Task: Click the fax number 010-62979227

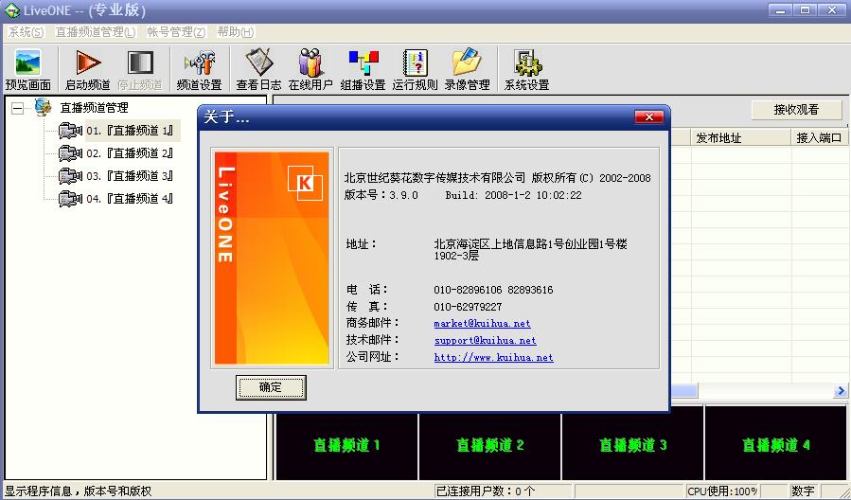Action: coord(468,307)
